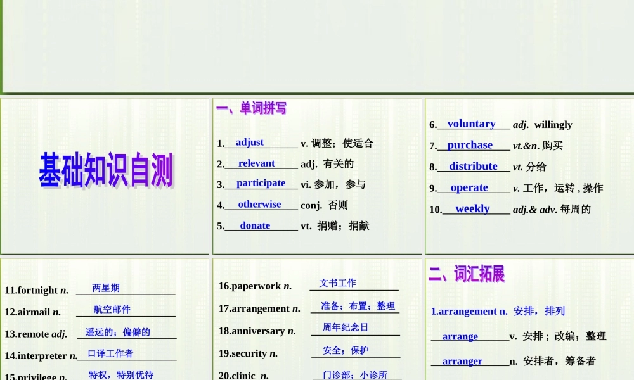Click the definition 'n. 安排者，筹备者'
This screenshot has height=380, width=634.
(553, 361)
